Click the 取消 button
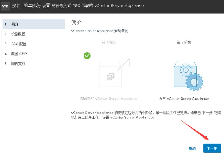This screenshot has height=157, width=224. point(192,149)
